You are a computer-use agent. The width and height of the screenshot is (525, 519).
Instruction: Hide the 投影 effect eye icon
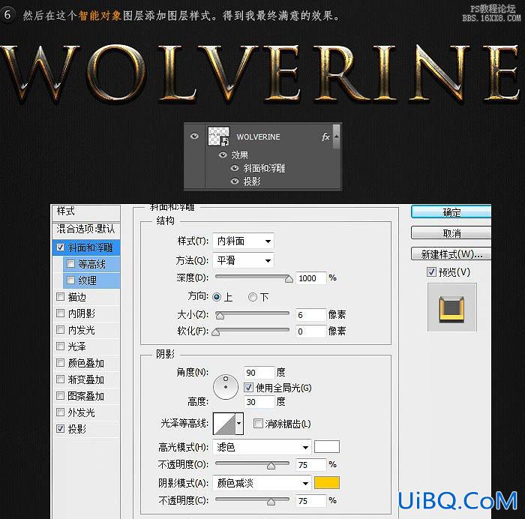pyautogui.click(x=235, y=181)
